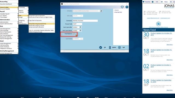Expand the Hotel Management menu
The image size is (175, 98).
tap(9, 44)
